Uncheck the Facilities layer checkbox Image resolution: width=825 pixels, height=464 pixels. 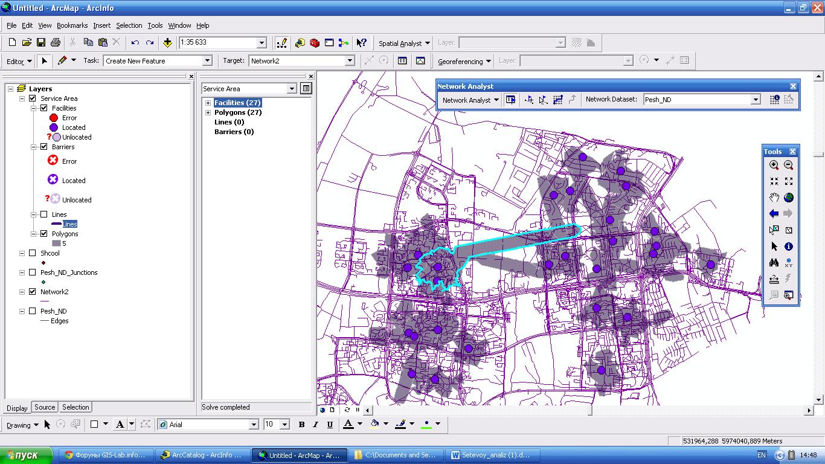pos(43,108)
